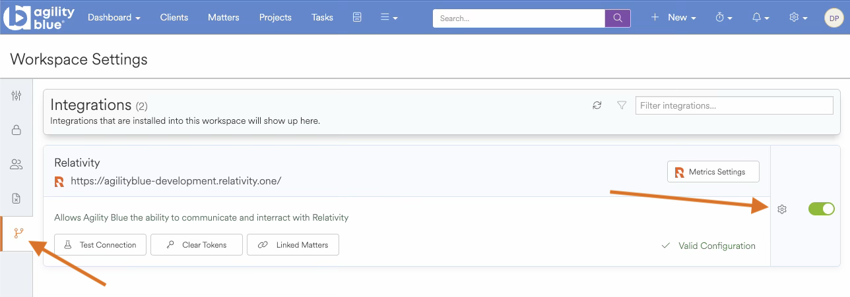Open the top gear settings menu
This screenshot has height=297, width=850.
pos(799,18)
